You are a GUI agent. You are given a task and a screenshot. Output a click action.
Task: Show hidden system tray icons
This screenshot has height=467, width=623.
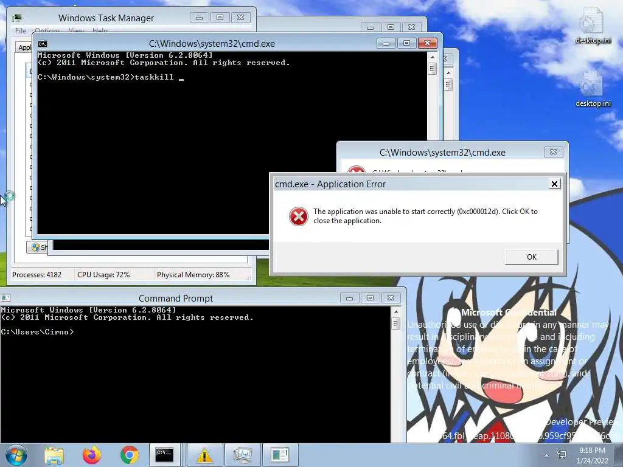[547, 455]
